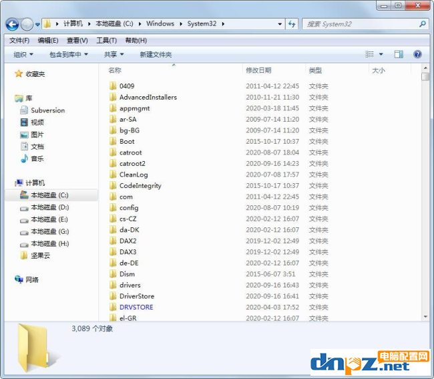Open the 包含到库中 dropdown
The width and height of the screenshot is (434, 379).
pos(69,55)
